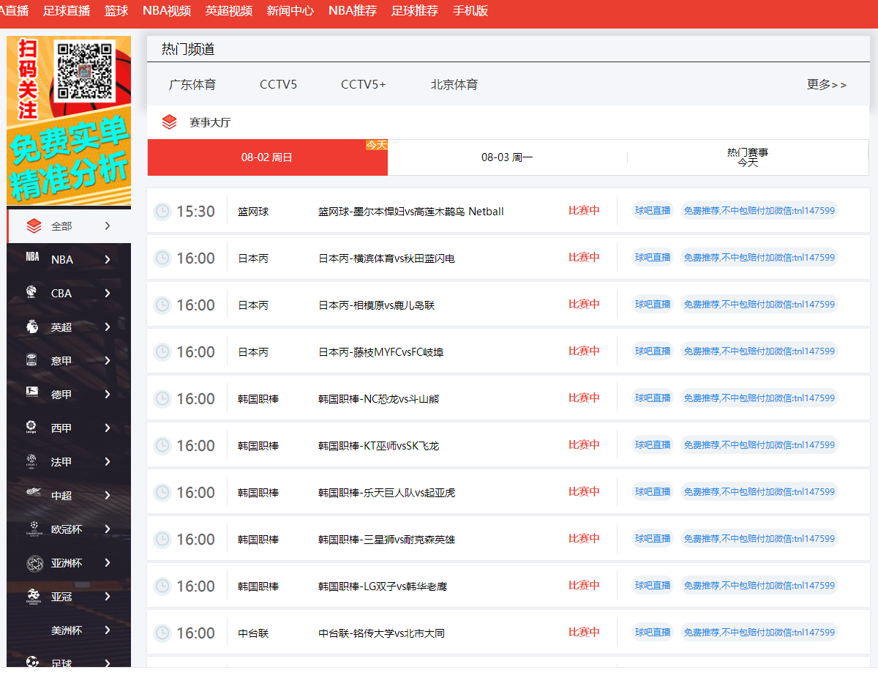Viewport: 878px width, 678px height.
Task: Click the Asian Cup logo icon
Action: click(x=34, y=562)
